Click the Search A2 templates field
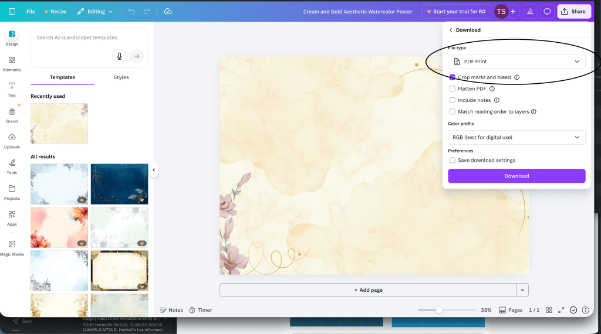Viewport: 601px width, 334px height. (76, 38)
